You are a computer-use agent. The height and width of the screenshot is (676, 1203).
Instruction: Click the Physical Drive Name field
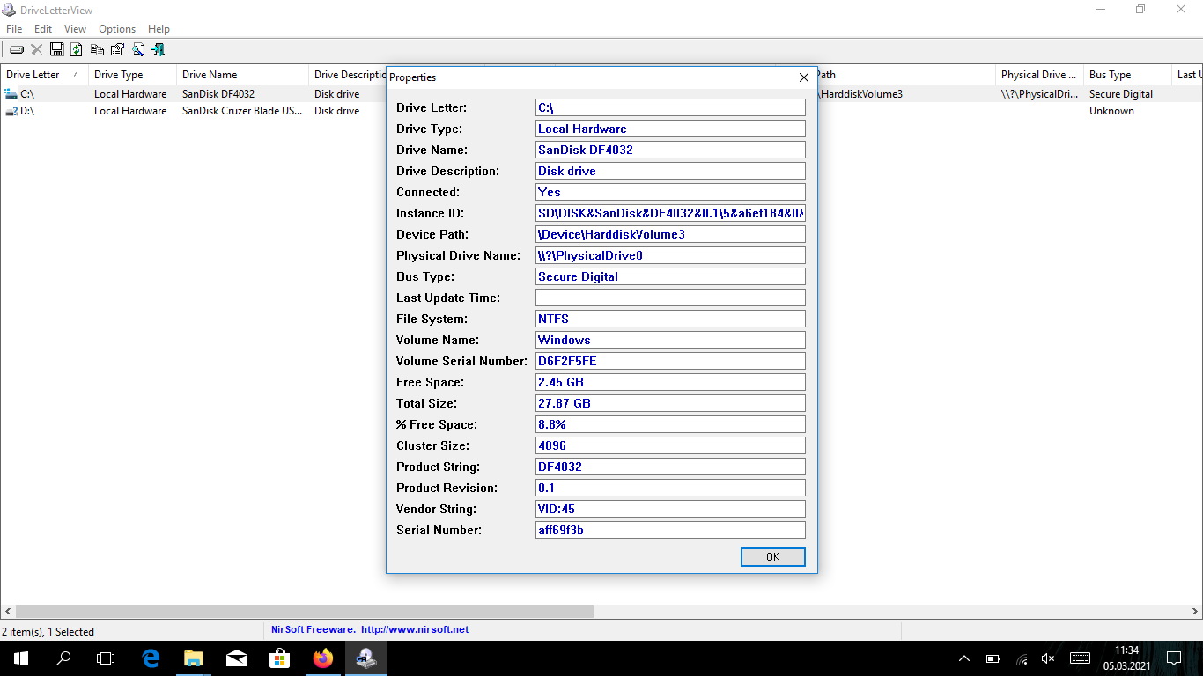tap(670, 255)
